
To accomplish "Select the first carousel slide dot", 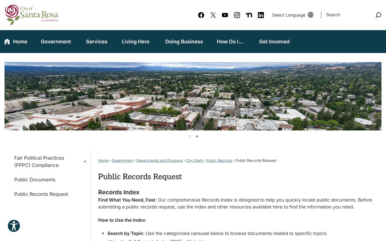I will pos(190,136).
